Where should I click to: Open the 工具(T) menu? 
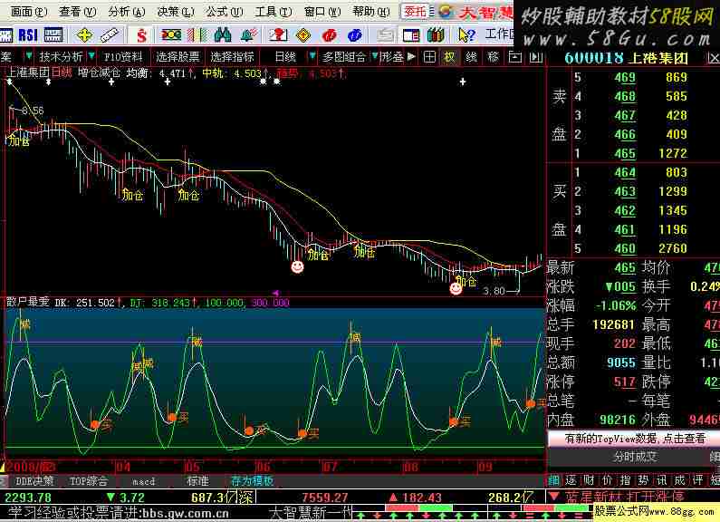[x=274, y=12]
